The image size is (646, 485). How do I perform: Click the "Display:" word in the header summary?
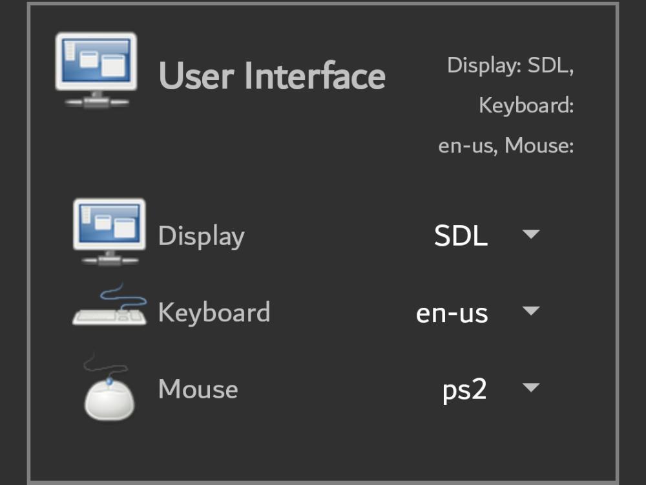point(484,65)
